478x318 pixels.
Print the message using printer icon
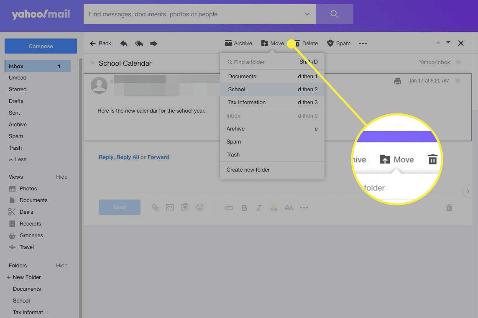click(398, 81)
